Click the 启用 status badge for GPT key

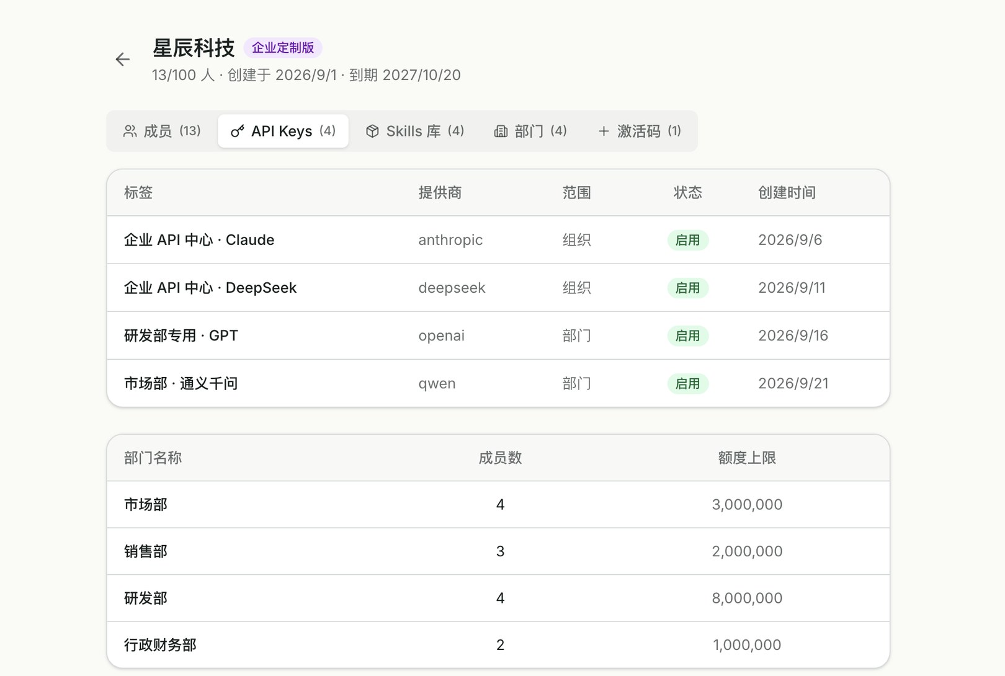point(688,336)
